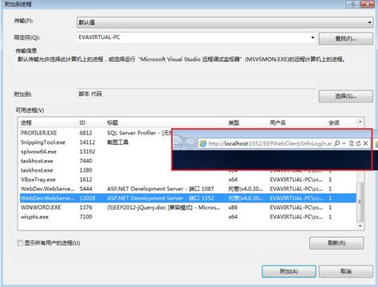Select taskhost.exe with ID 1380

pos(96,170)
